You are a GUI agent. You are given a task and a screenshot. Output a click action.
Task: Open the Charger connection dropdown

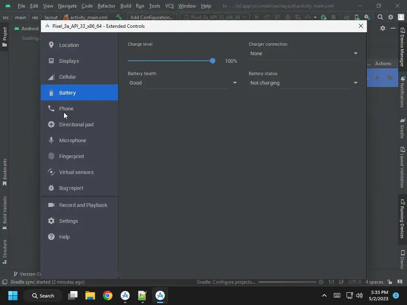tap(303, 54)
